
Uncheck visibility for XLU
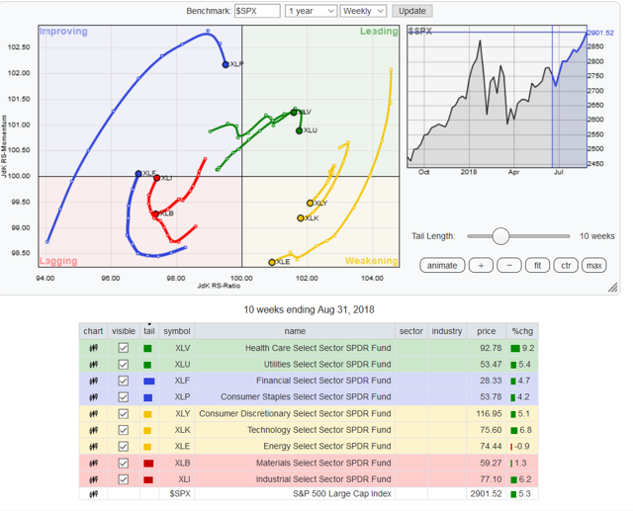tap(123, 364)
